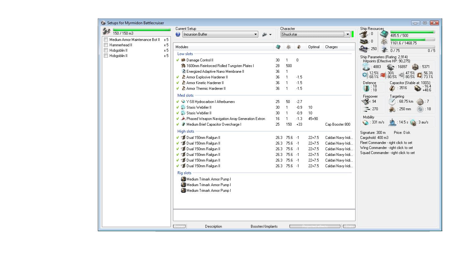The image size is (453, 274).
Task: Click the drone bay icon above the drone list
Action: click(107, 31)
